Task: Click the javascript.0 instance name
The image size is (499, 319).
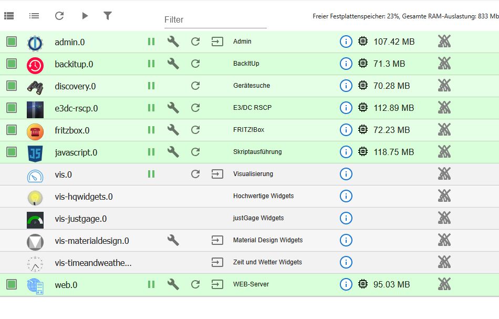Action: [76, 152]
